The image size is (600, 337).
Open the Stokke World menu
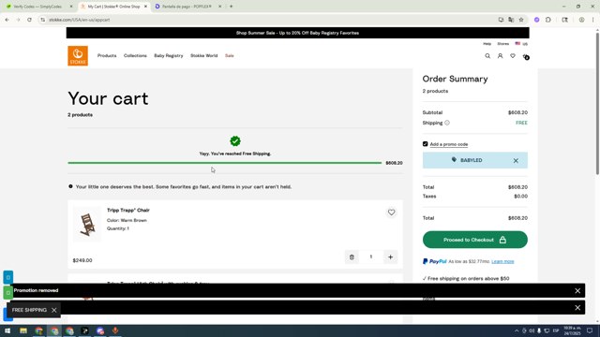(x=204, y=56)
